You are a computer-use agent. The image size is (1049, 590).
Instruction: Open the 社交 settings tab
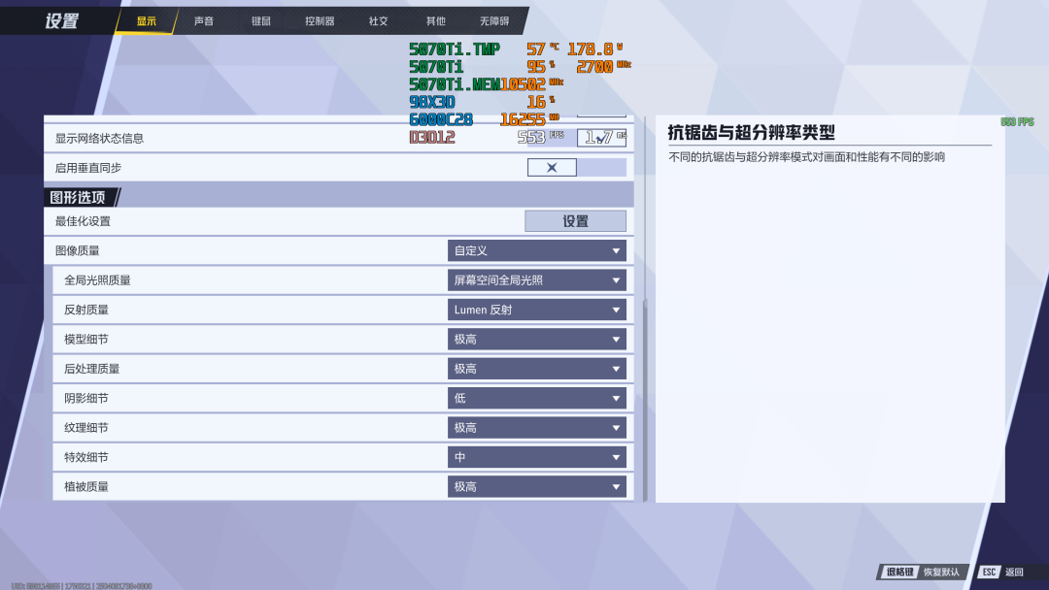click(378, 20)
